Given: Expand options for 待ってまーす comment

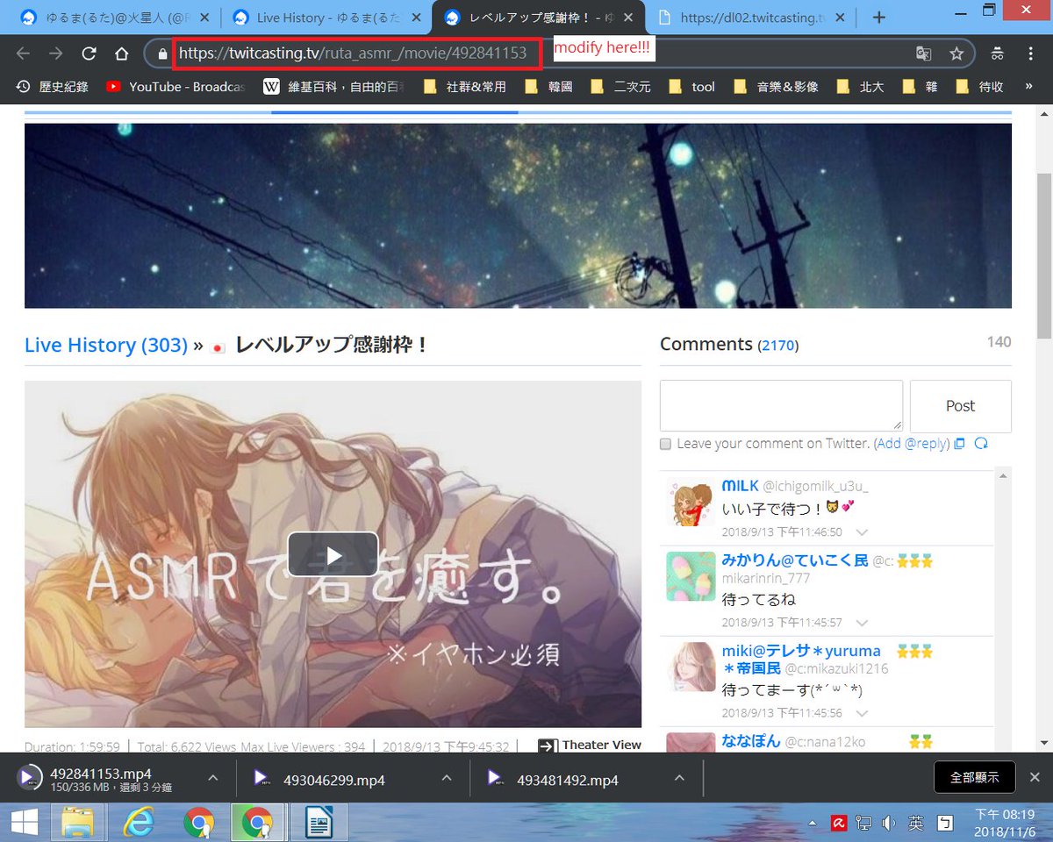Looking at the screenshot, I should [862, 713].
